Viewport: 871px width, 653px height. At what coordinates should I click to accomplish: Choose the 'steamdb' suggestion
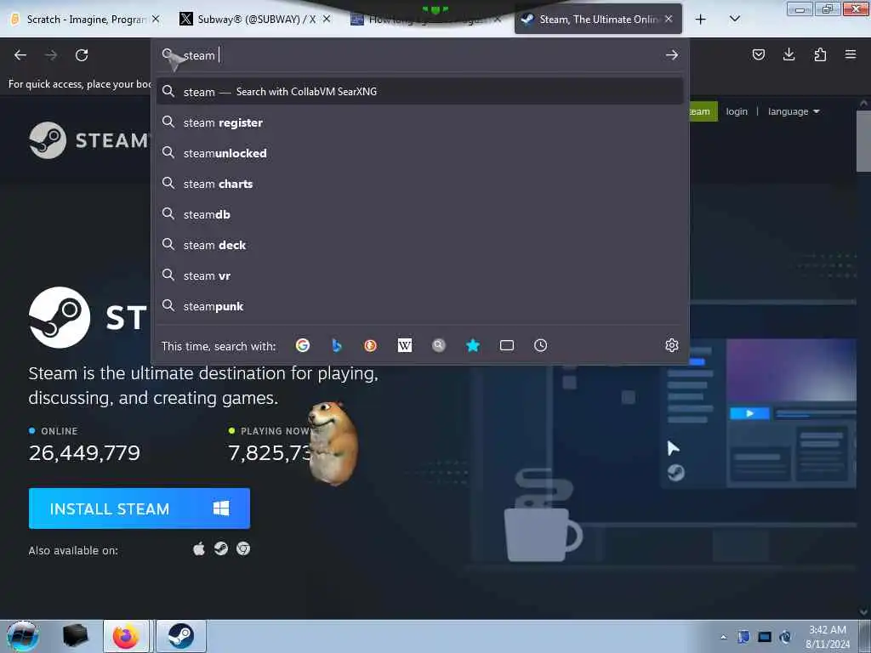coord(419,213)
